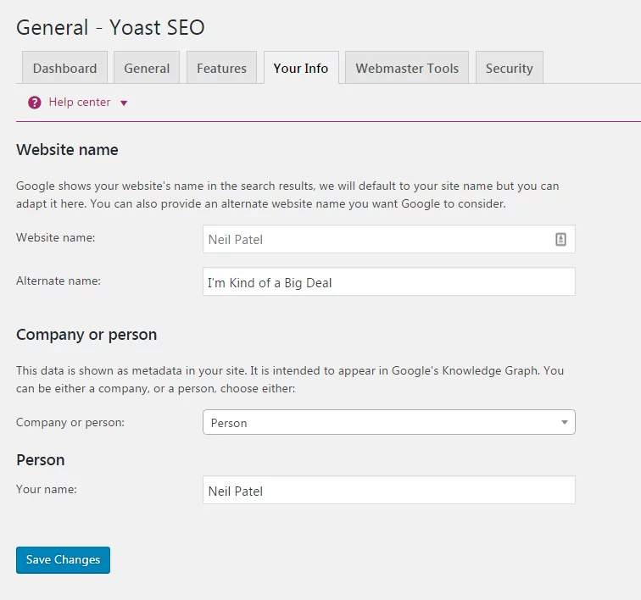Click into the Alternate name field
This screenshot has height=600, width=641.
coord(389,281)
